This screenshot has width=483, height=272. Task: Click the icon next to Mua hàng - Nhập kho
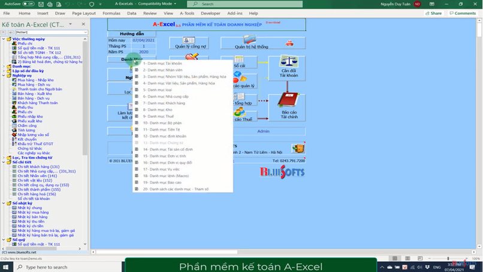pyautogui.click(x=14, y=80)
